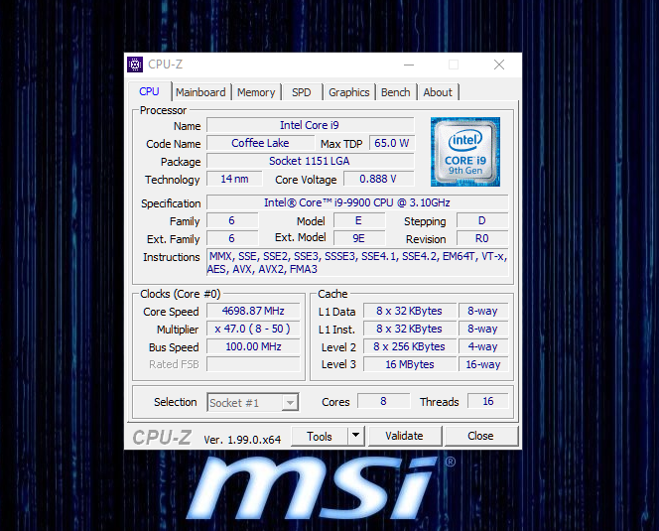Viewport: 659px width, 531px height.
Task: Minimize the CPU-Z window
Action: tap(409, 65)
